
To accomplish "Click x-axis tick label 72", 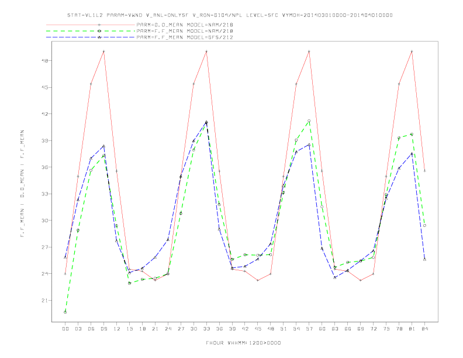I will (373, 329).
